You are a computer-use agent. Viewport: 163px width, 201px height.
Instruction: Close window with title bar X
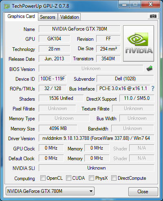[150, 4]
